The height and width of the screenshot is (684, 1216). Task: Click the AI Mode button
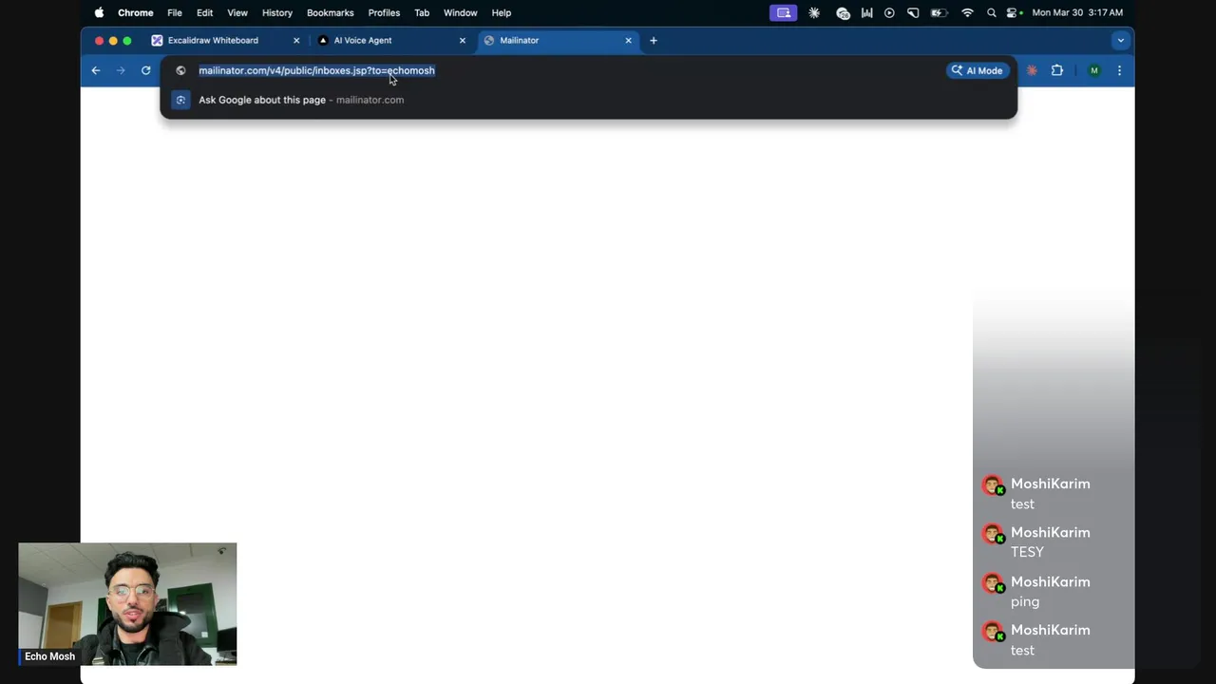pos(976,70)
